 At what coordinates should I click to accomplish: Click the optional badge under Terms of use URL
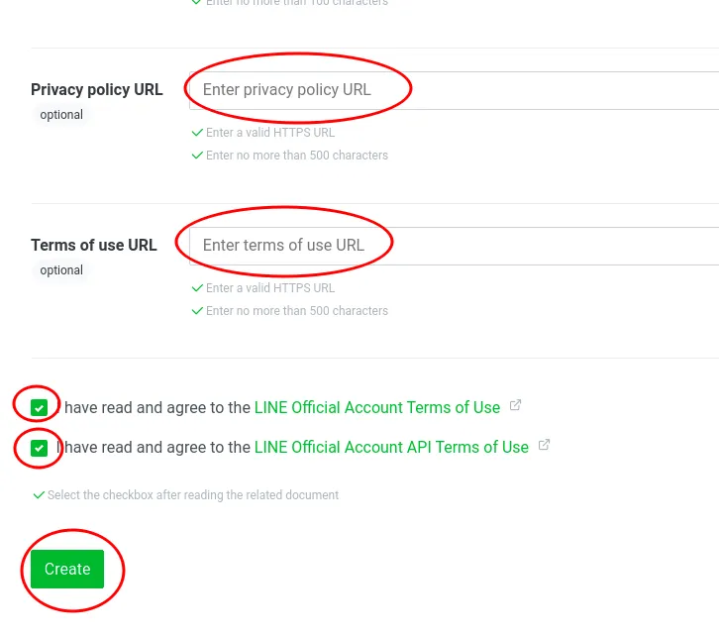(x=61, y=270)
